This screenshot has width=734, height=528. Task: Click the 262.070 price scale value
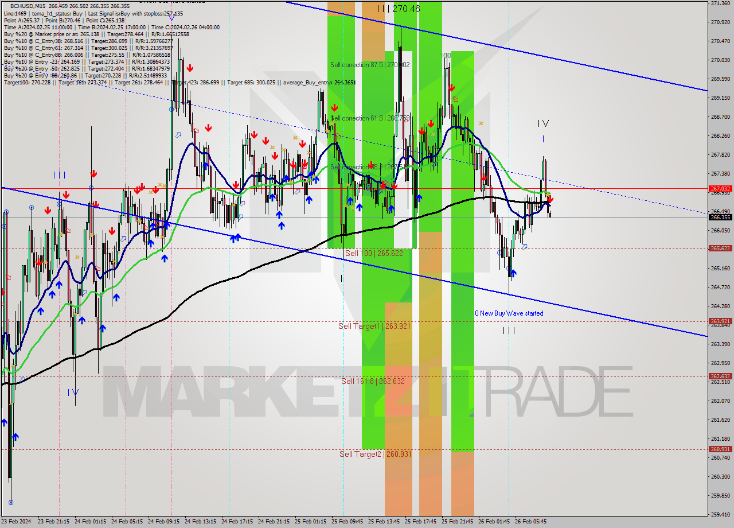pos(720,401)
